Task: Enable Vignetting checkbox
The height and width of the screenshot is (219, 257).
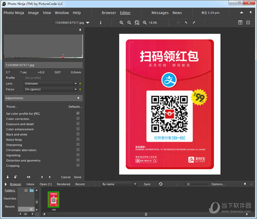Action: [x=78, y=155]
